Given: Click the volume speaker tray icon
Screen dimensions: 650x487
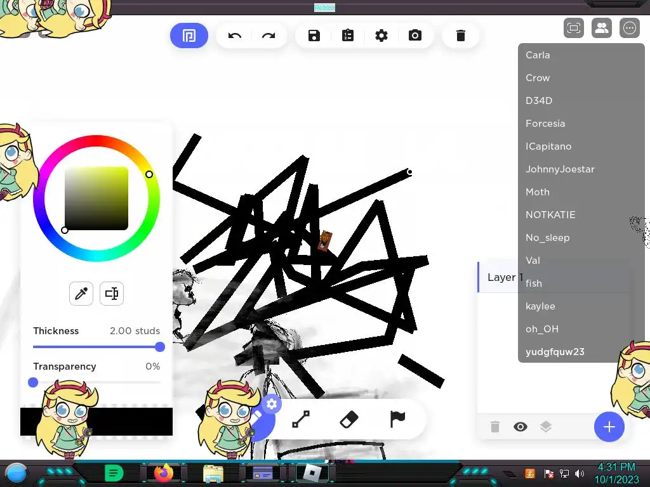Looking at the screenshot, I should (580, 473).
